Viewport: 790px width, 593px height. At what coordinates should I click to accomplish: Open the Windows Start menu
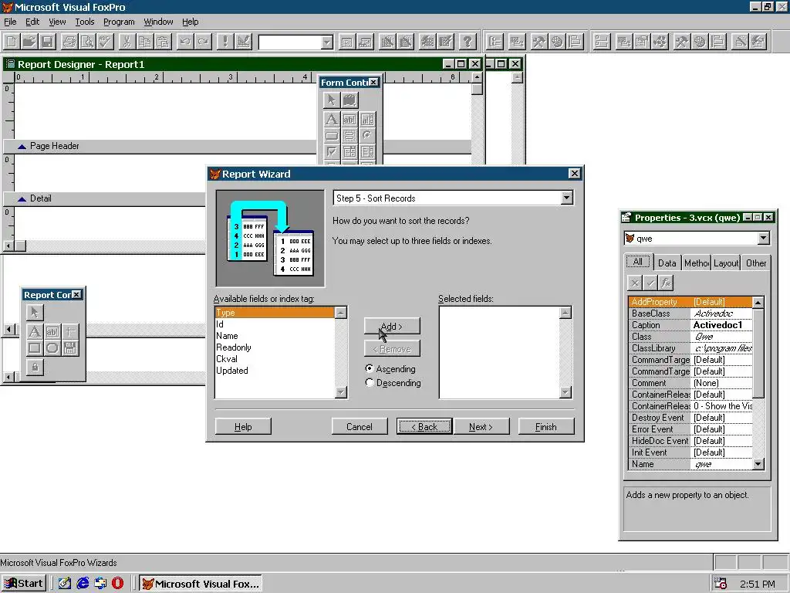pyautogui.click(x=24, y=584)
